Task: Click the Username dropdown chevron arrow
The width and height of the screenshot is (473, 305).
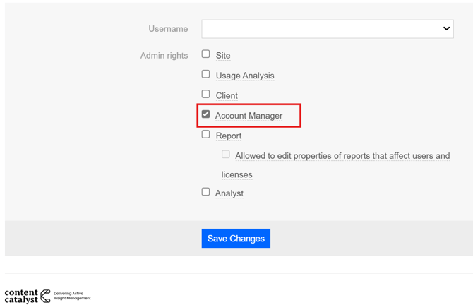Action: (446, 29)
